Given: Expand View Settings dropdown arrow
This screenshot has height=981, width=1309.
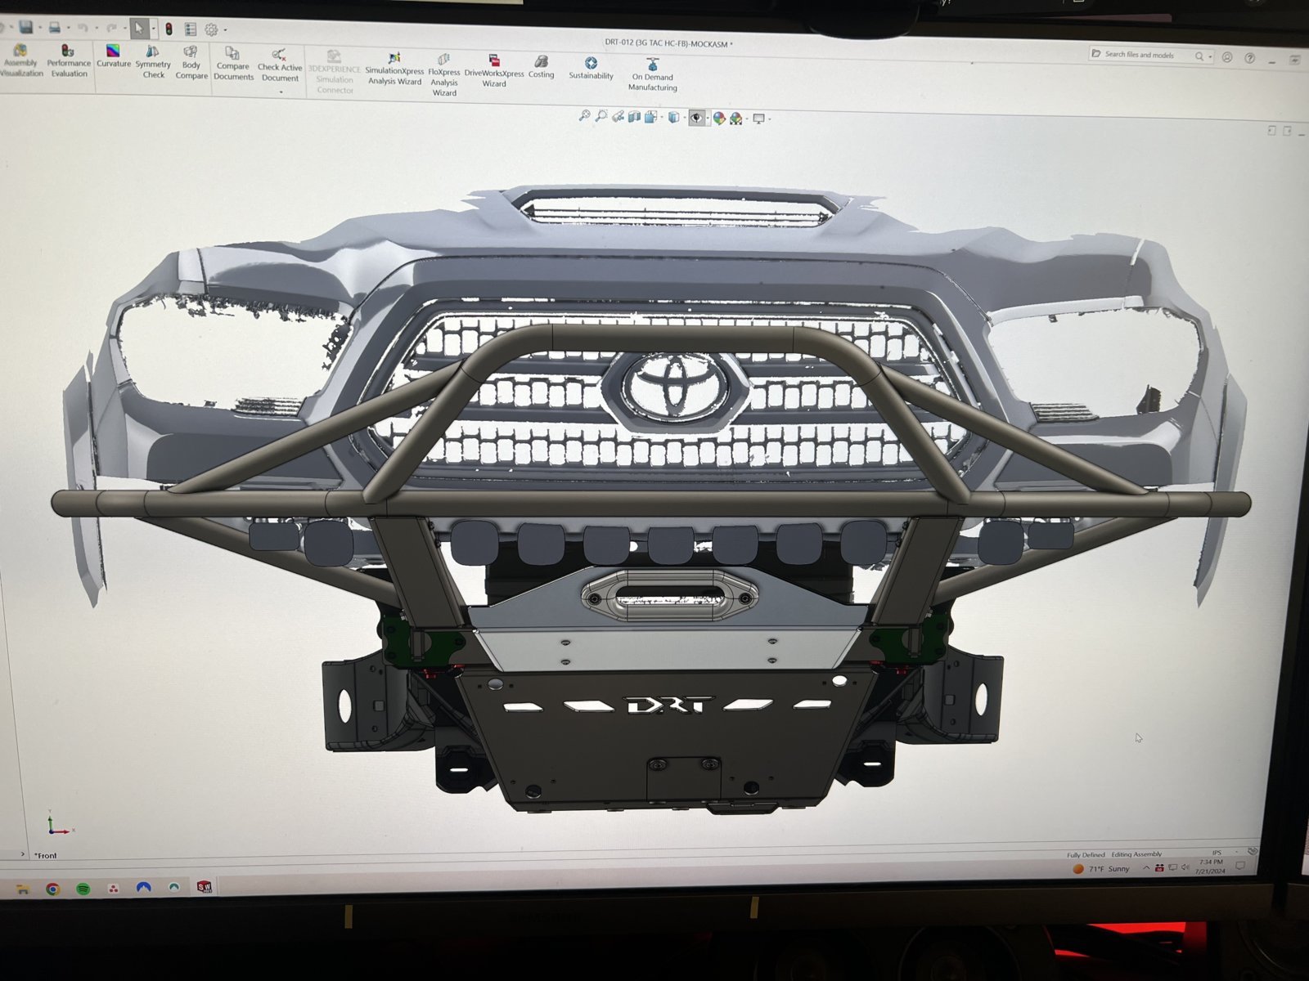Looking at the screenshot, I should pyautogui.click(x=769, y=120).
